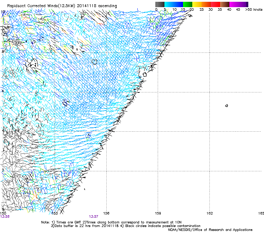Screen dimensions: 264x232
Task: Click the yellow 20-25 knots legend swatch
Action: click(x=197, y=4)
